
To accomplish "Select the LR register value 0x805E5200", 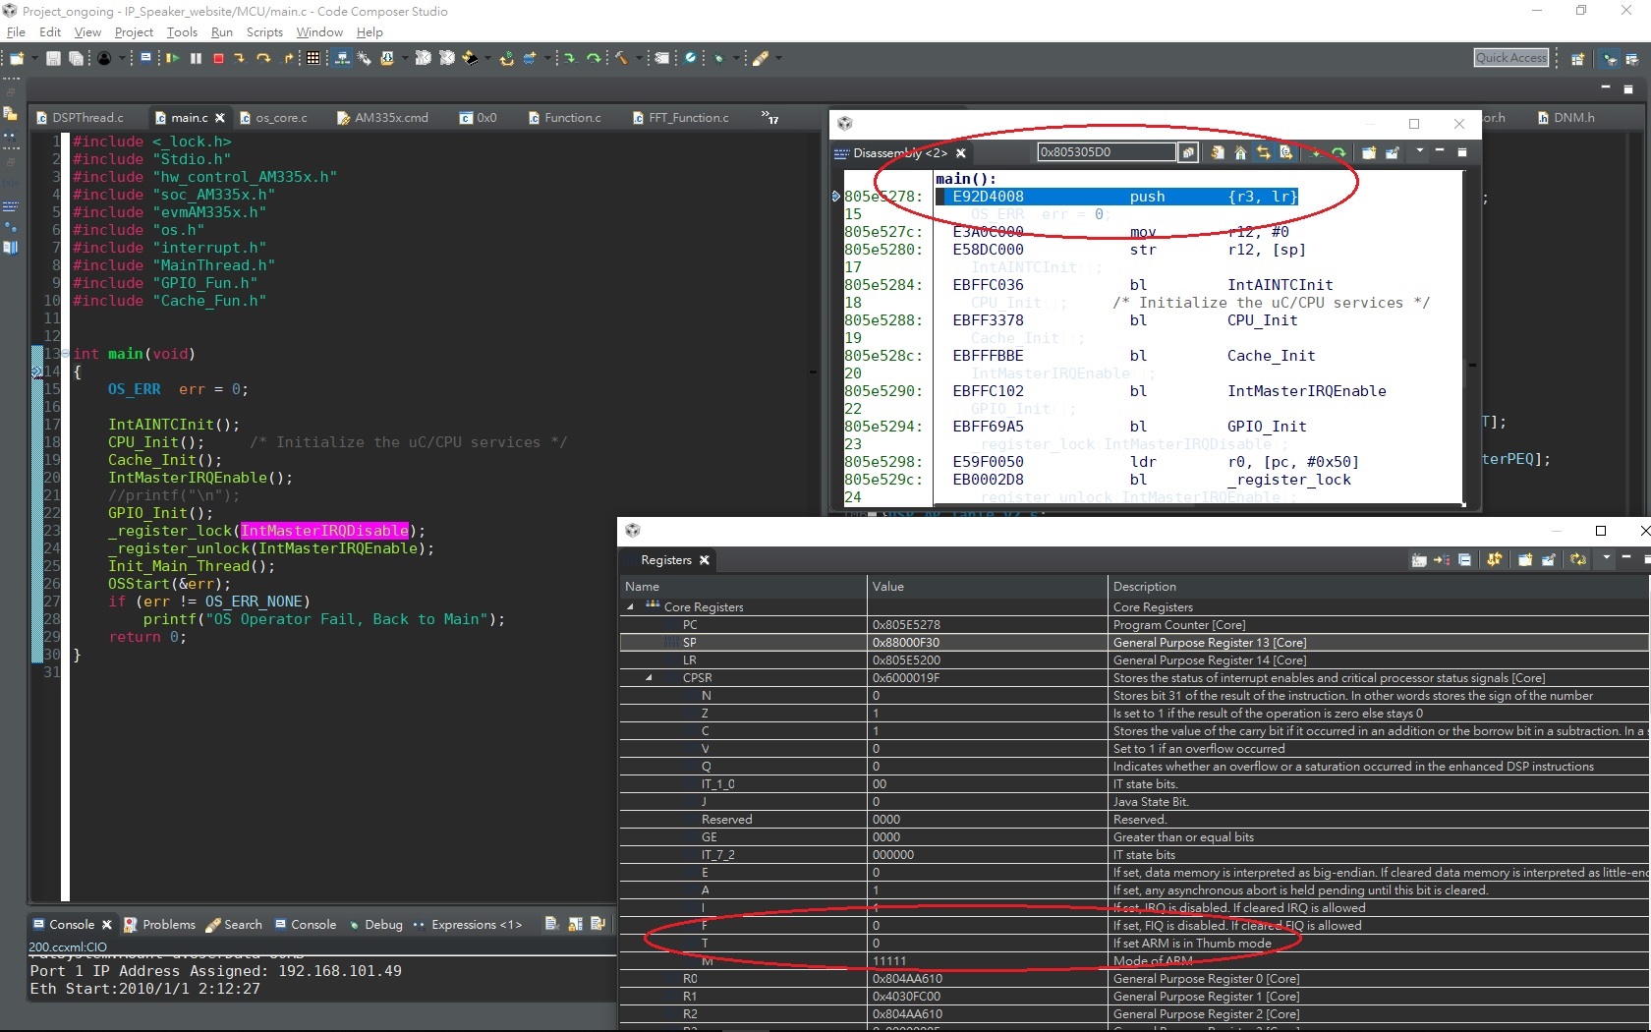I will [x=906, y=660].
